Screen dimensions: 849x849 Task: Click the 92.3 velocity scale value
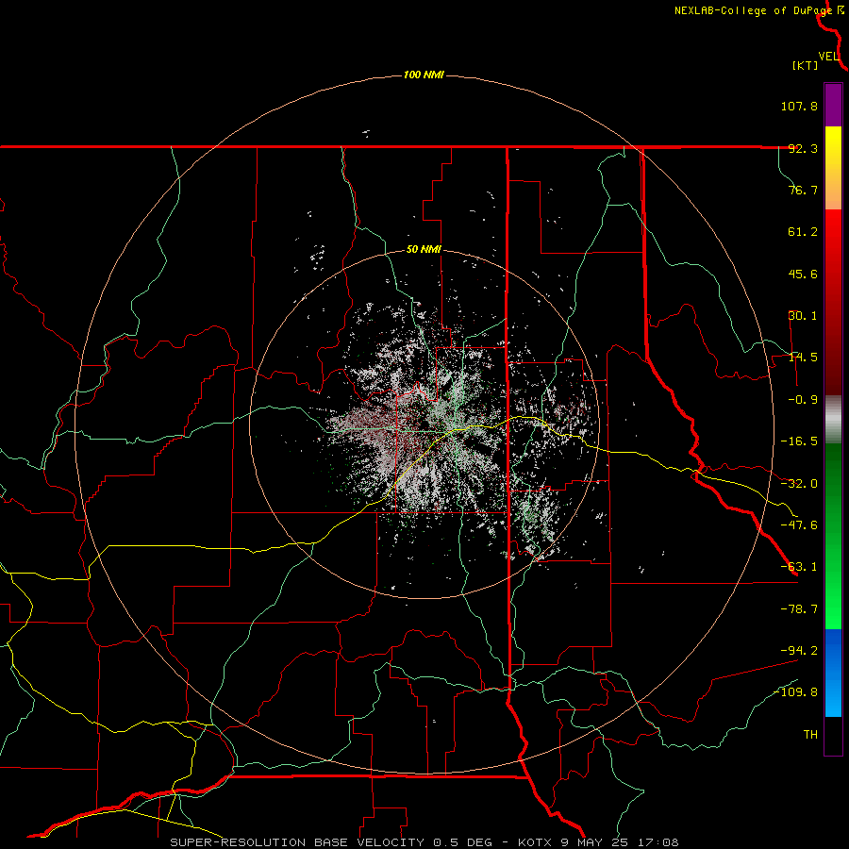point(803,148)
